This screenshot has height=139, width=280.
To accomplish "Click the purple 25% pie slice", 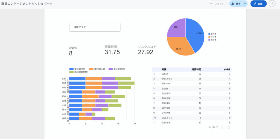I will click(x=176, y=27).
